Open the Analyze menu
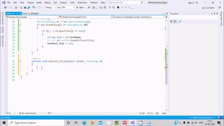Screen dimensions: 224x126 [x=63, y=2]
